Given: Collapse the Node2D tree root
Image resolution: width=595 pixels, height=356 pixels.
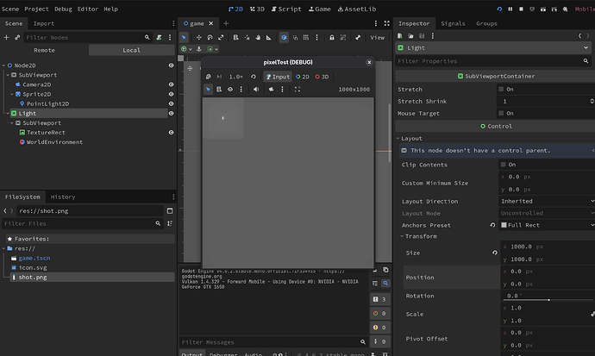Looking at the screenshot, I should coord(3,66).
